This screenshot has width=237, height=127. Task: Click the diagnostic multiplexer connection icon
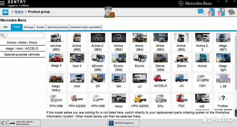[x=109, y=12]
